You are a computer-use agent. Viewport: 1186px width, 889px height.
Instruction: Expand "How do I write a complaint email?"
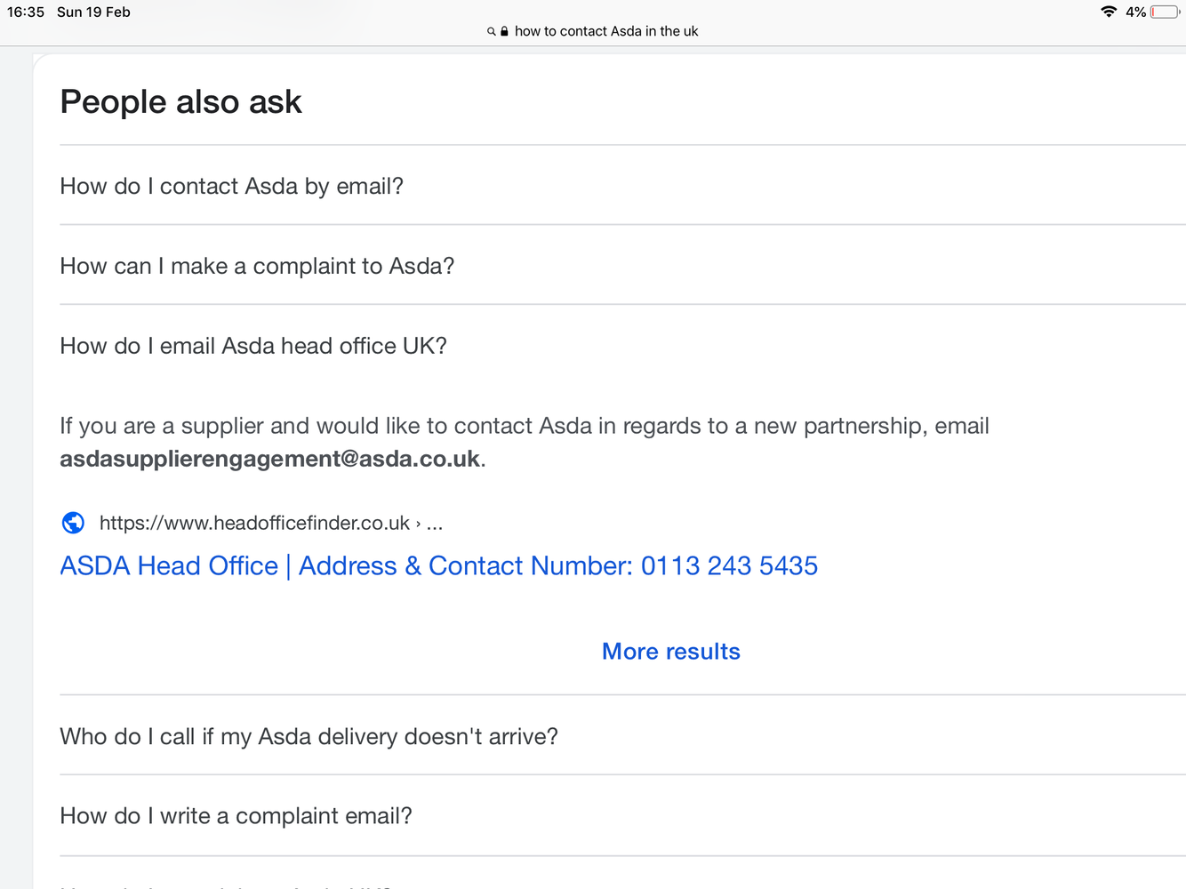[622, 816]
